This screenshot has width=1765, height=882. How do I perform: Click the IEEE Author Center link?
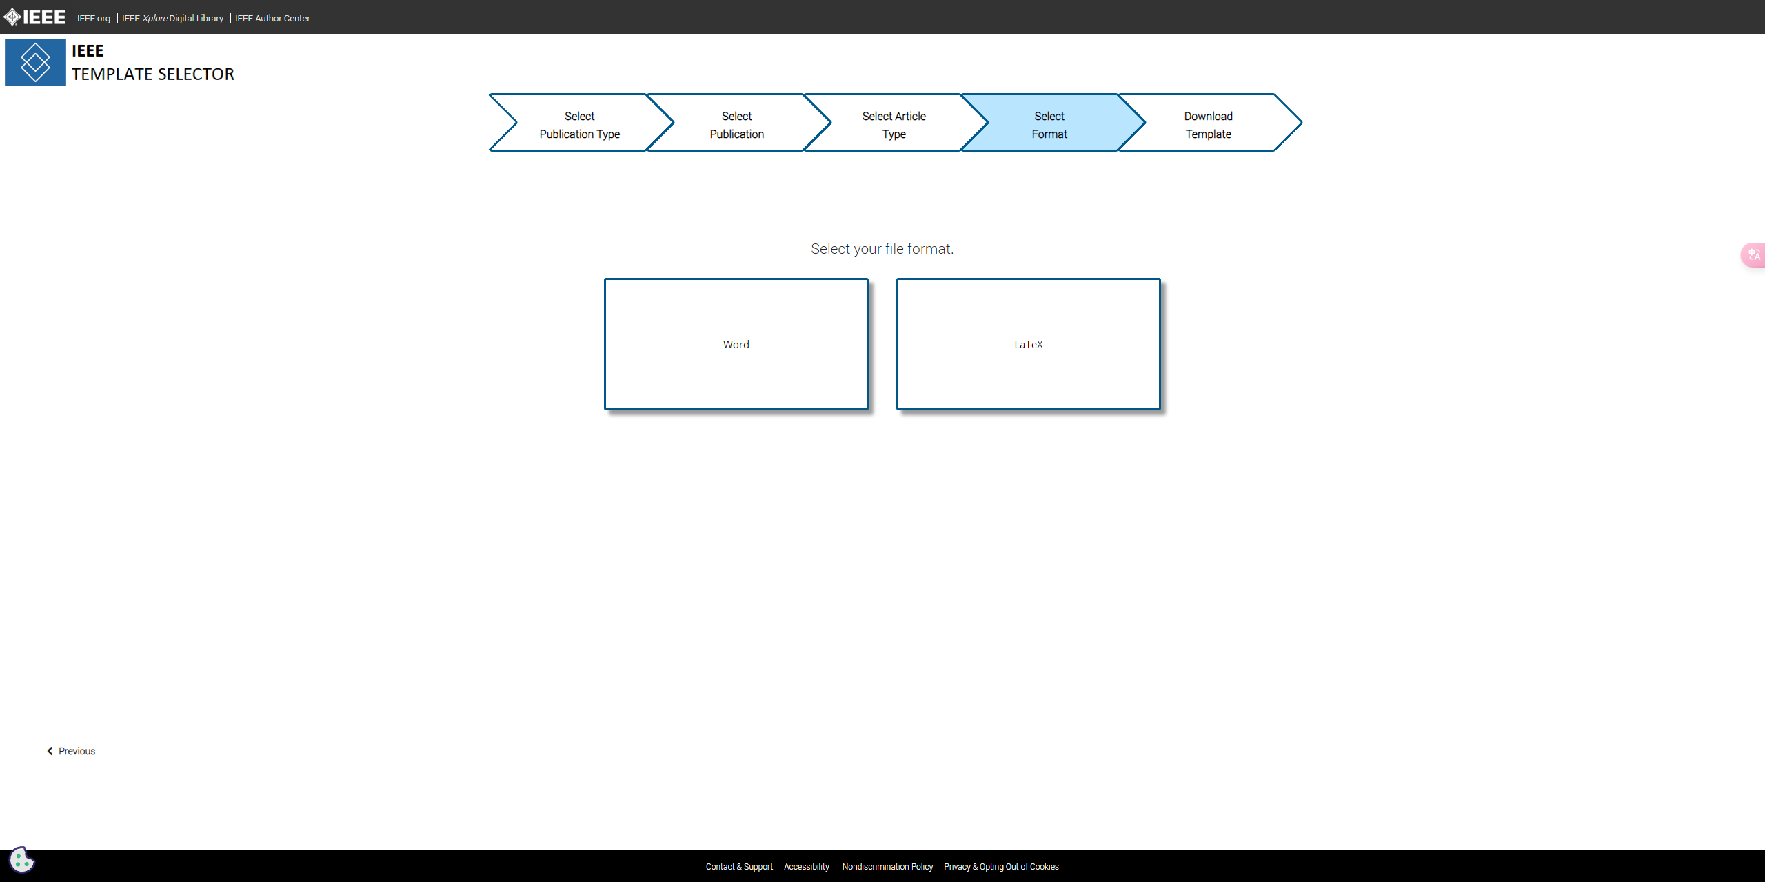tap(274, 17)
